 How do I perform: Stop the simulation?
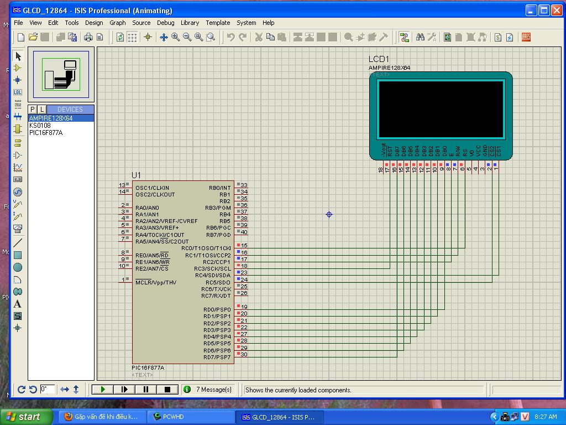pyautogui.click(x=167, y=390)
